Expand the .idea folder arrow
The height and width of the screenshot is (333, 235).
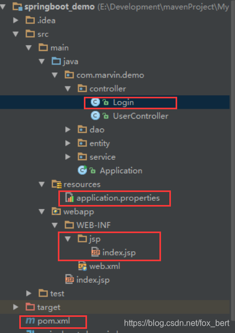click(16, 20)
